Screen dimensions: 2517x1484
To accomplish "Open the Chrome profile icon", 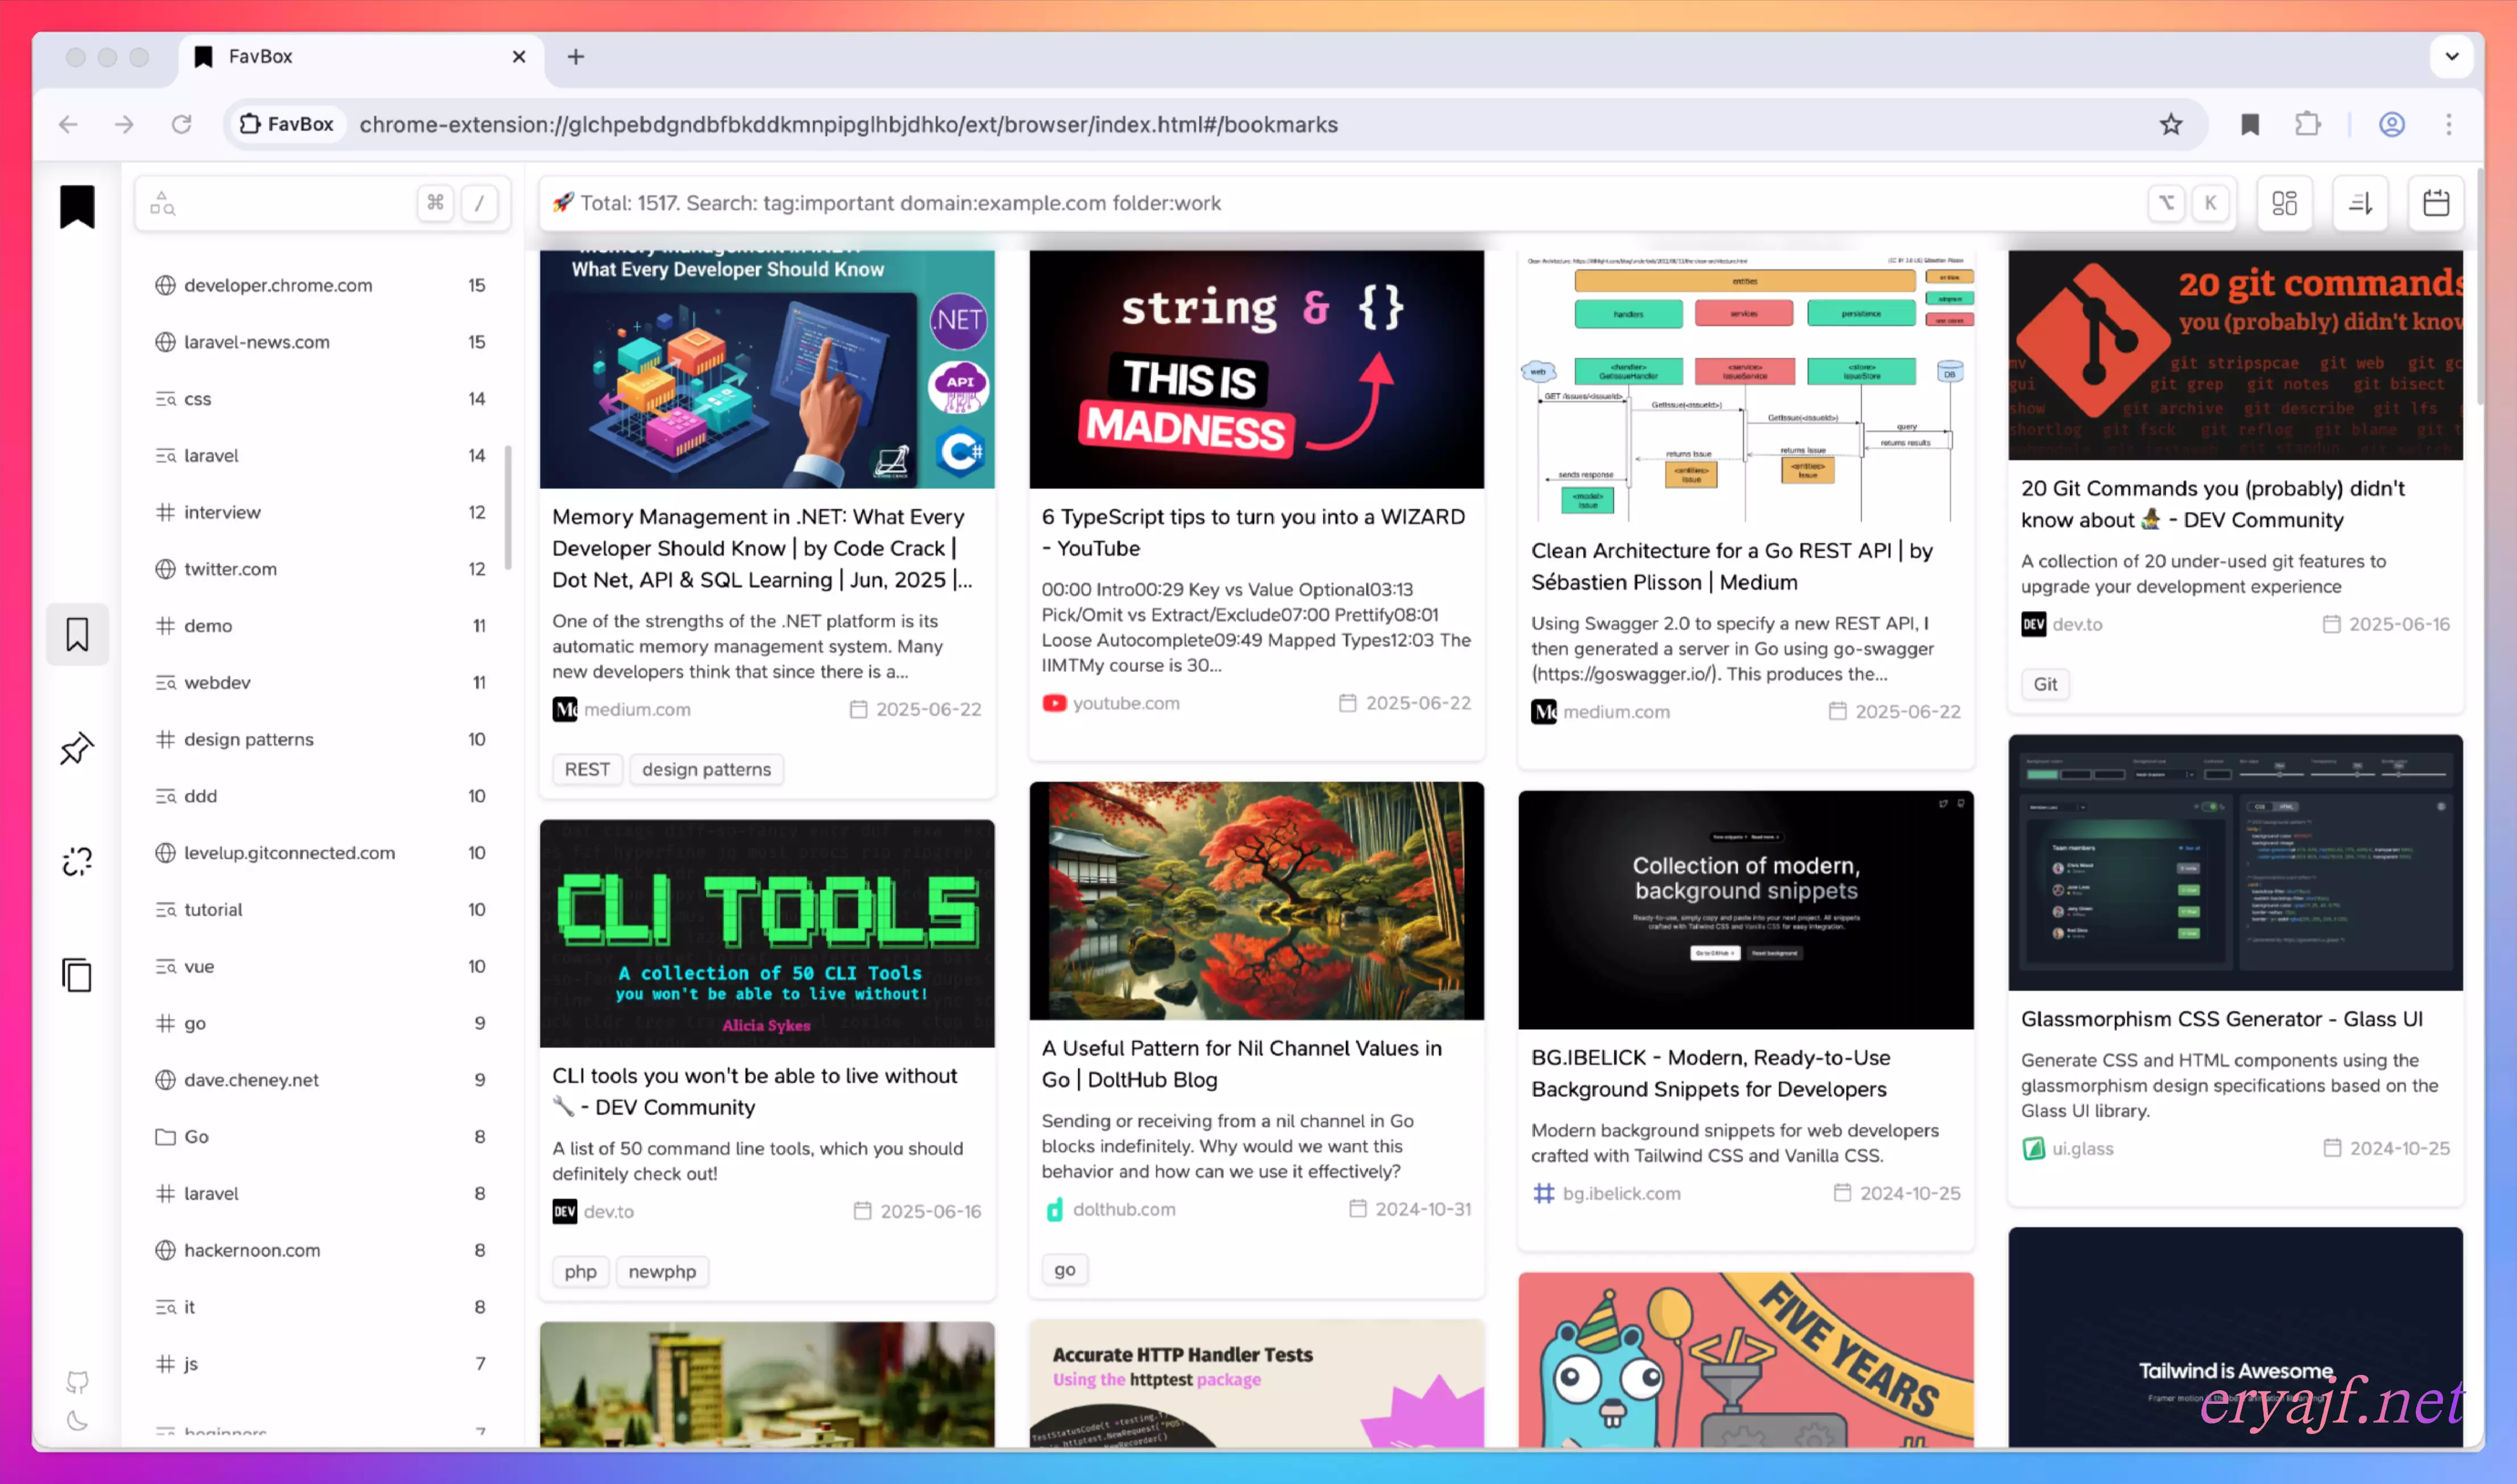I will [2392, 124].
